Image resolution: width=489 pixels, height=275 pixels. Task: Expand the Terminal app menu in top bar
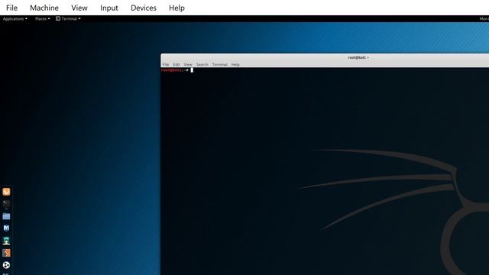[x=68, y=18]
